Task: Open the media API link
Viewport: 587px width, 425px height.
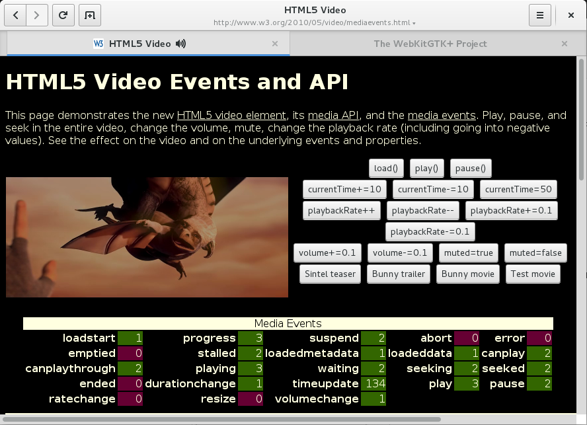Action: 333,115
